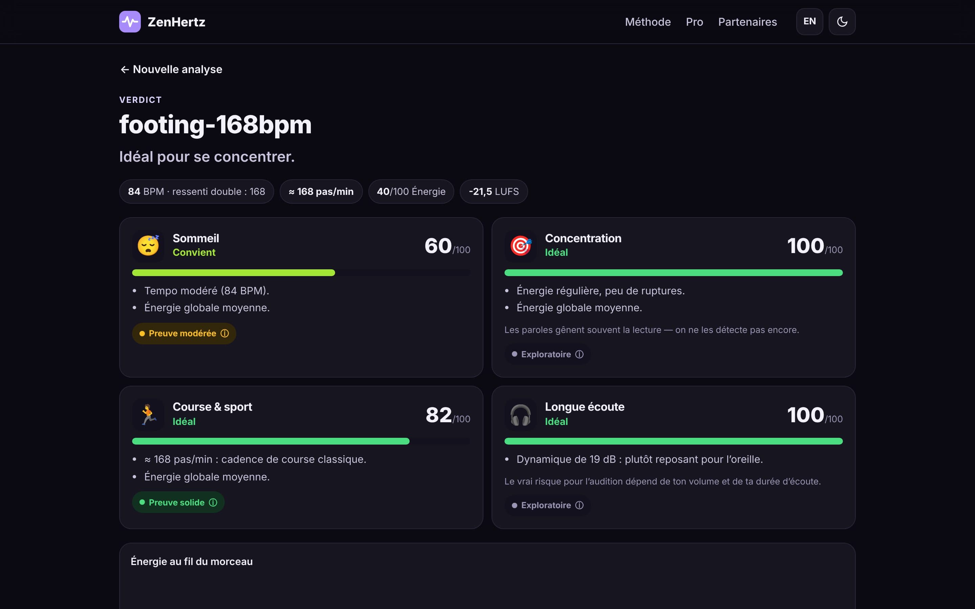
Task: Open info icon on Longue écoute's Exploratoire badge
Action: (x=579, y=505)
